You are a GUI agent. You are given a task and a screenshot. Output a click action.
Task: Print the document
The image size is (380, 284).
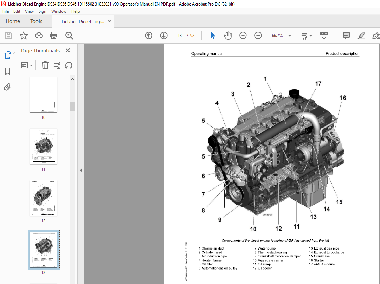54,36
